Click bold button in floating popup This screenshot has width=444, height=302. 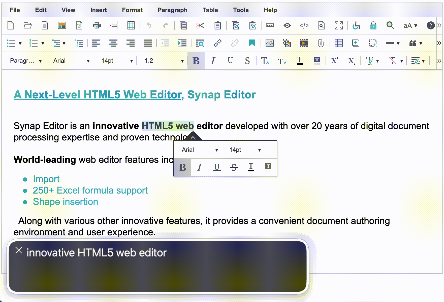tap(182, 167)
